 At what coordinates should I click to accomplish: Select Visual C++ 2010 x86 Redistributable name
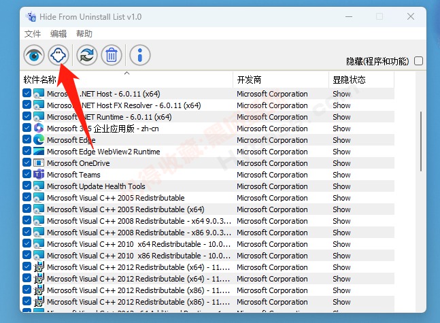click(x=138, y=256)
